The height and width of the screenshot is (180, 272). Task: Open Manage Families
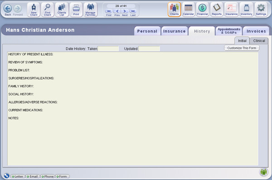[x=90, y=9]
